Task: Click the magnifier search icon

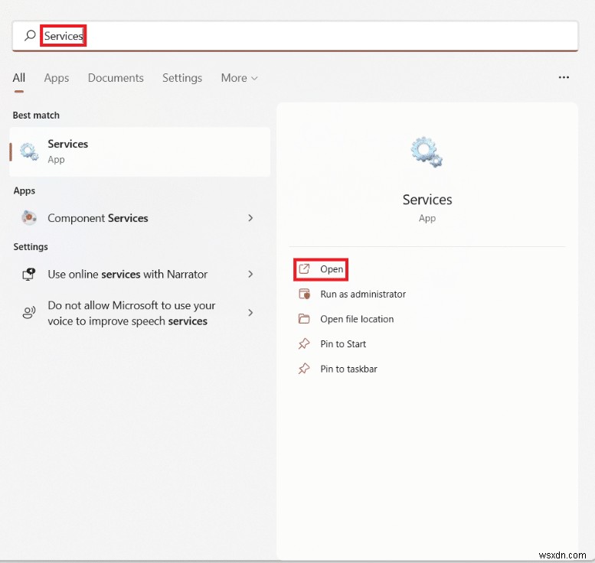Action: pyautogui.click(x=30, y=36)
